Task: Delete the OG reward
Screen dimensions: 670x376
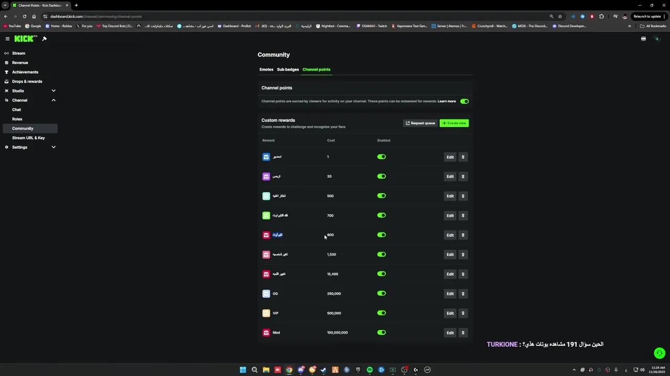Action: point(463,293)
